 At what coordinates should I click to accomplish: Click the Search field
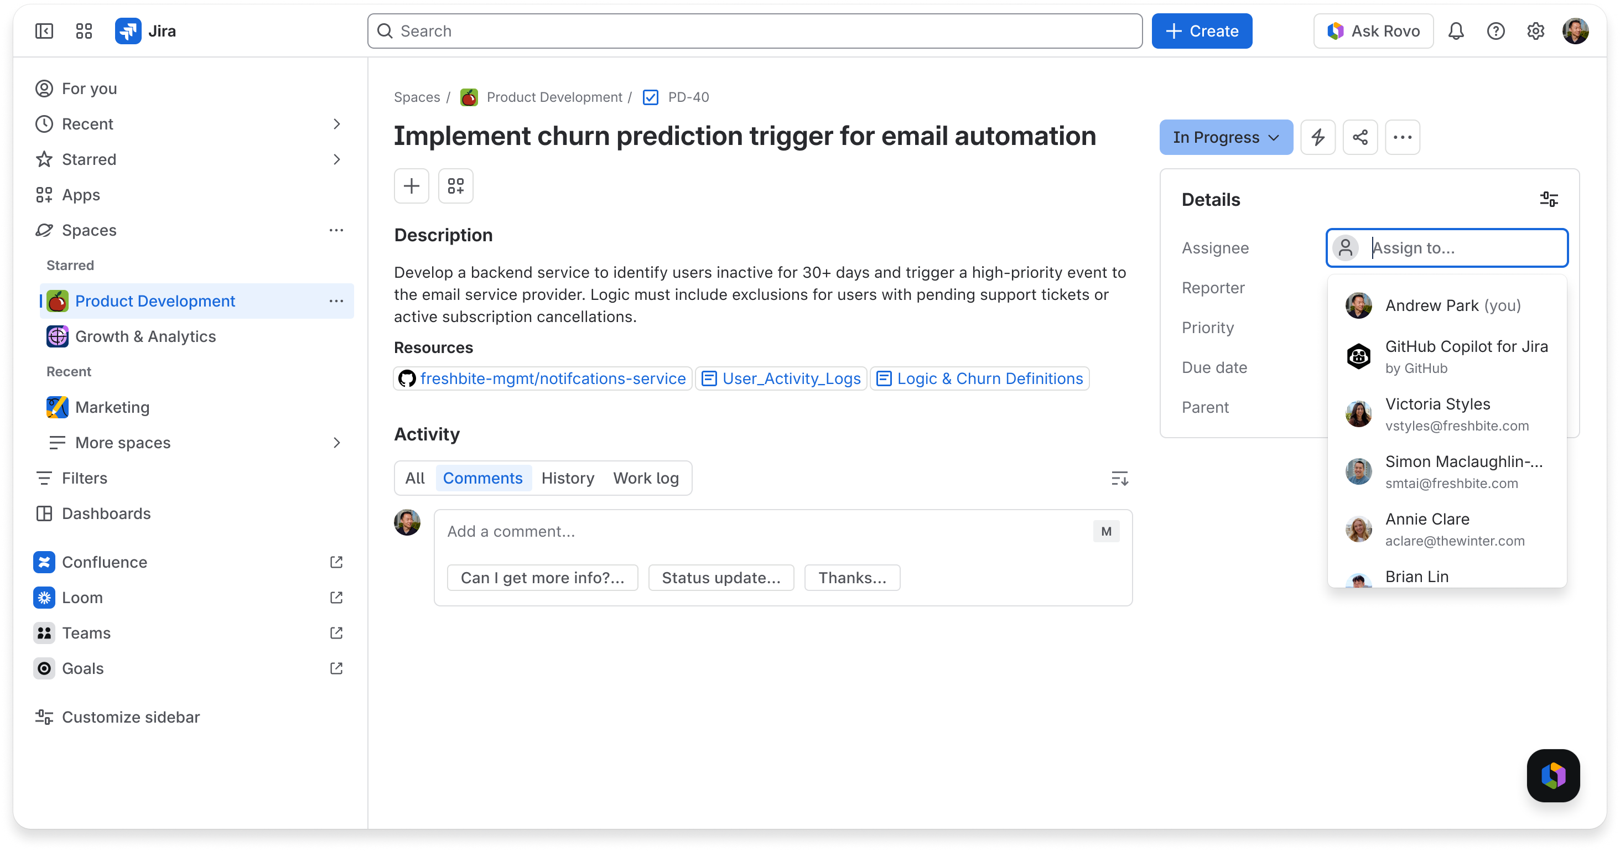(x=755, y=31)
